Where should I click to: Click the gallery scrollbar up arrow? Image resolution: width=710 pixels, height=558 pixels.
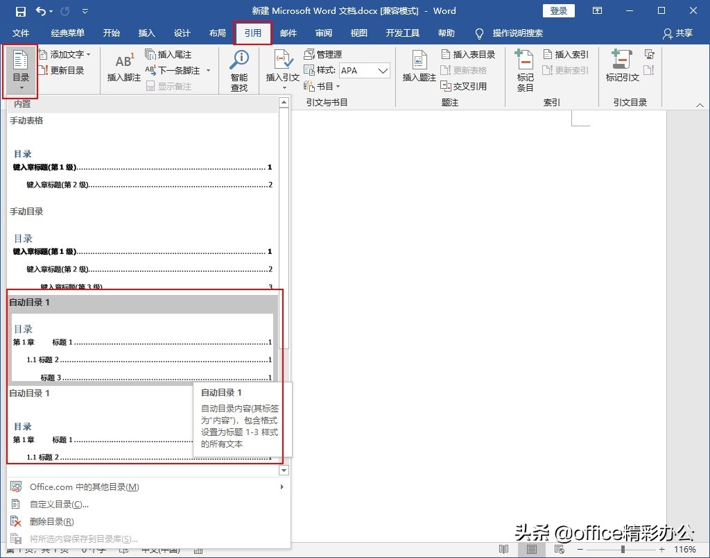pyautogui.click(x=284, y=103)
